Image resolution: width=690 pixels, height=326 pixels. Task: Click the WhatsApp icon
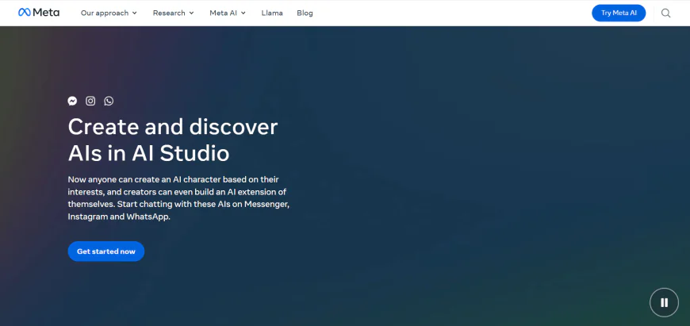pyautogui.click(x=109, y=101)
